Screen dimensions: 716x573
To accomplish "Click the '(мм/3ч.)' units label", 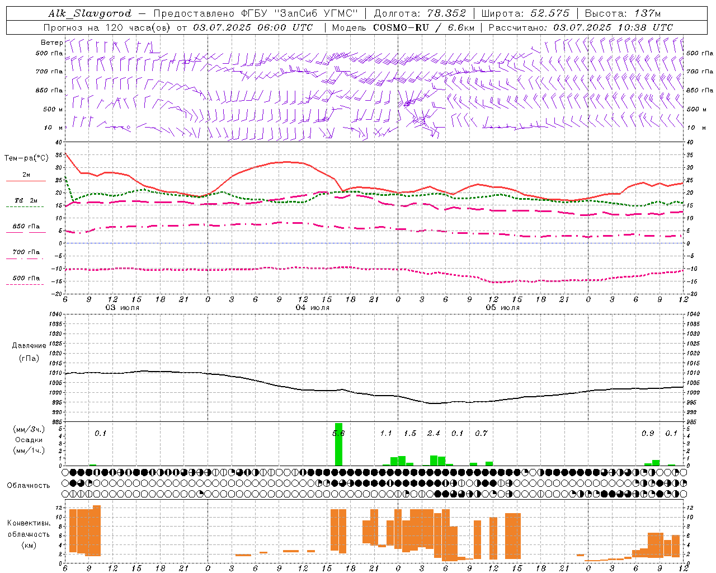I will [x=29, y=430].
